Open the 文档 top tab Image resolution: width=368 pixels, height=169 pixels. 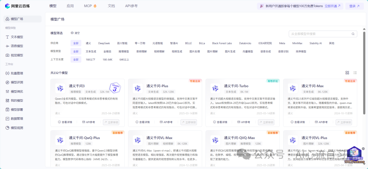(x=111, y=6)
